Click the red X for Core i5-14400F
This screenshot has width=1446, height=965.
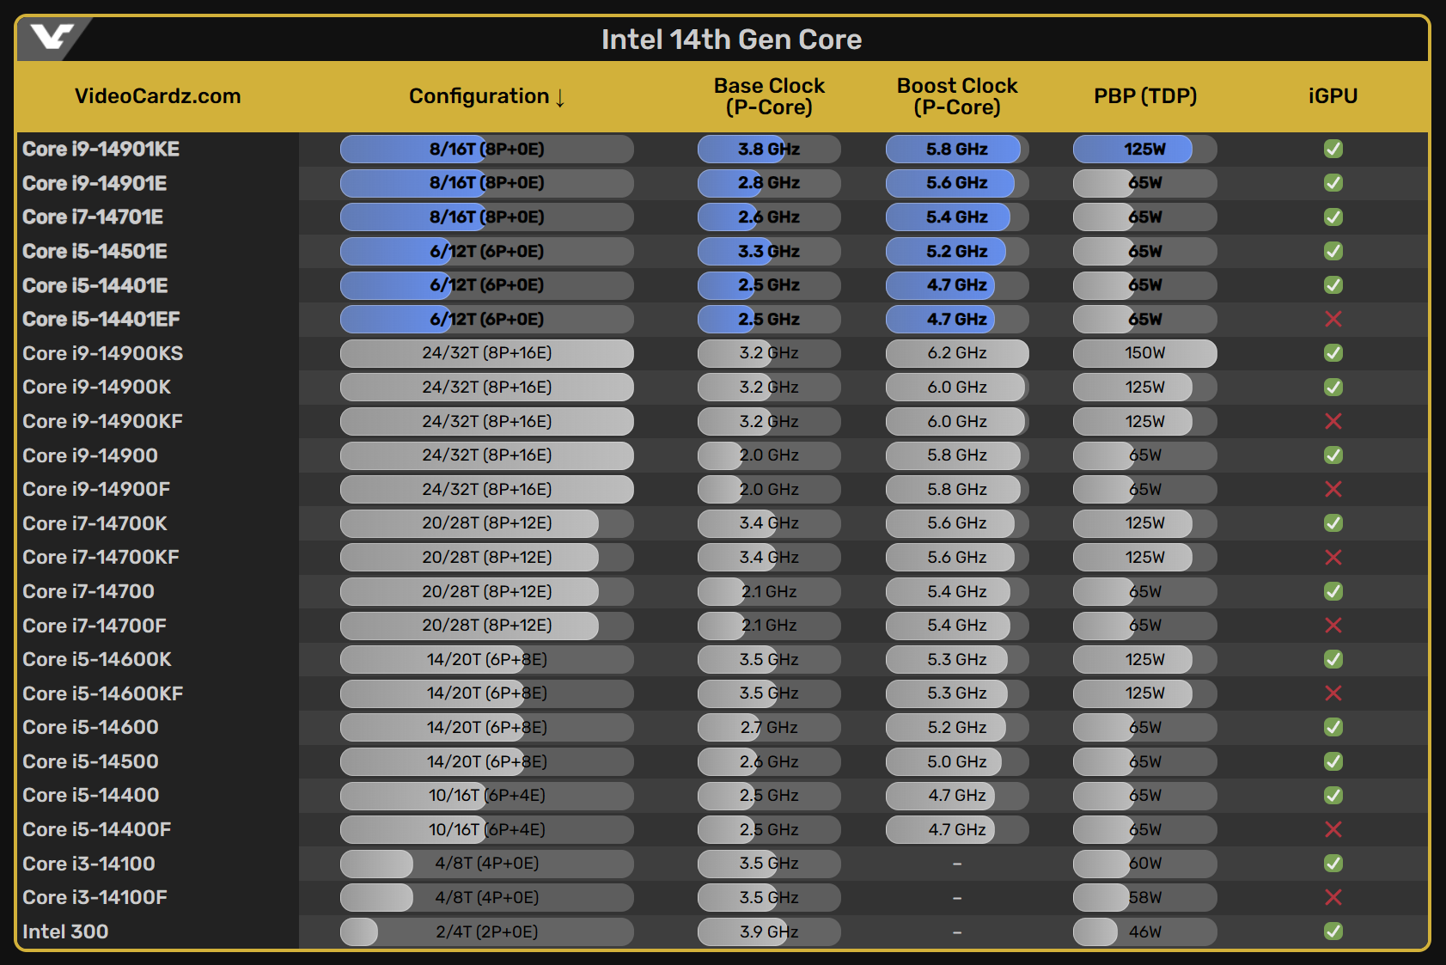pos(1333,829)
